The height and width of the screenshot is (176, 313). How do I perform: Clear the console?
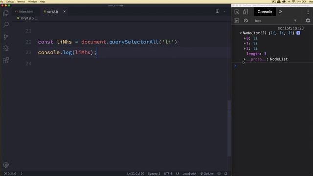click(x=246, y=21)
